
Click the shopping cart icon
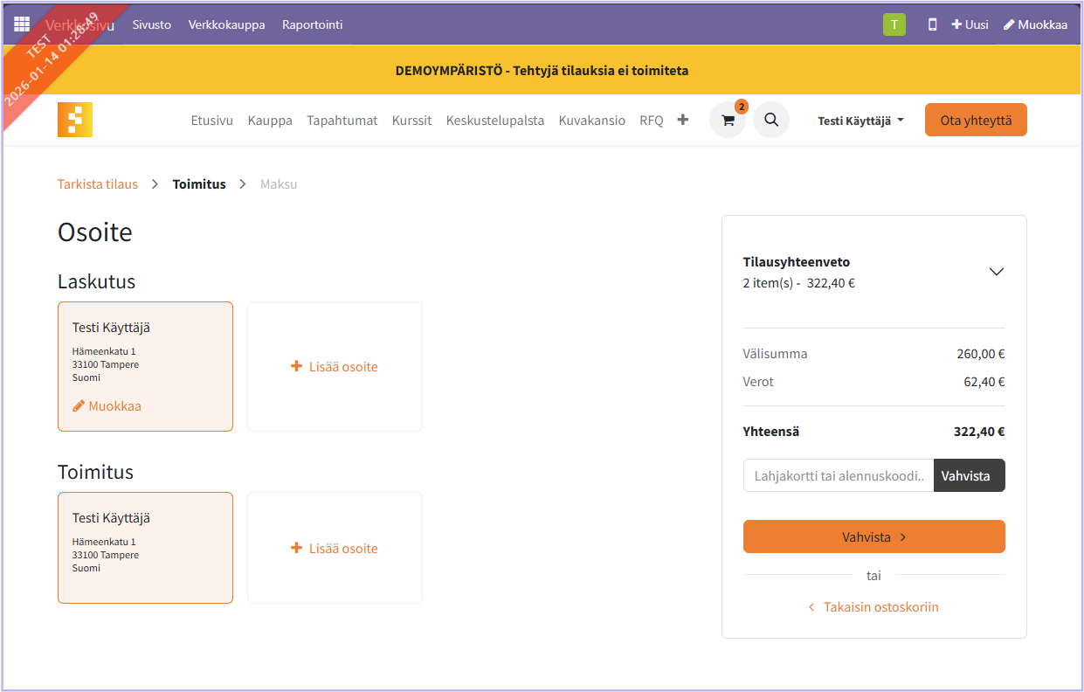pyautogui.click(x=728, y=121)
